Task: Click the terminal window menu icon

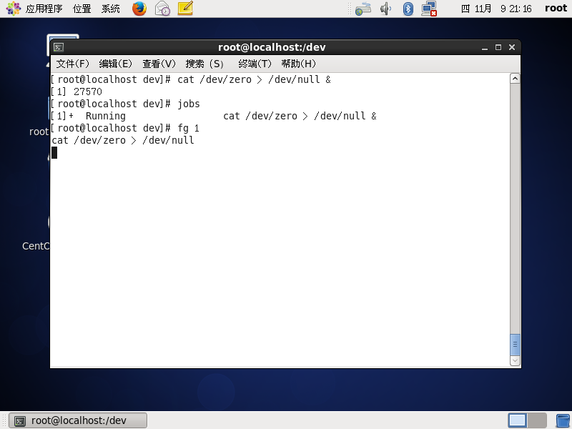Action: pyautogui.click(x=59, y=47)
